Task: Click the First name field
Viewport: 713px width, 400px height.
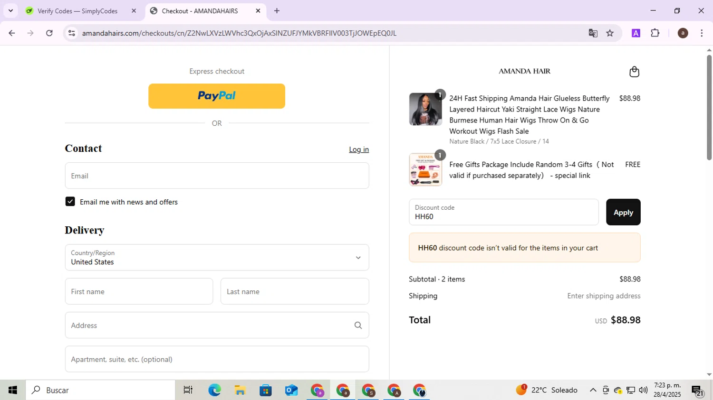Action: pos(139,291)
